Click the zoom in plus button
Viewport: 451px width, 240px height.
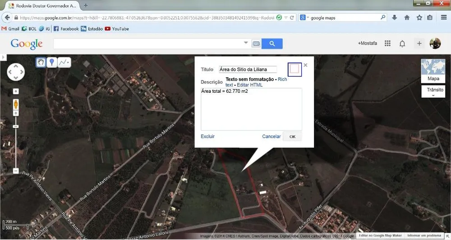(x=16, y=113)
